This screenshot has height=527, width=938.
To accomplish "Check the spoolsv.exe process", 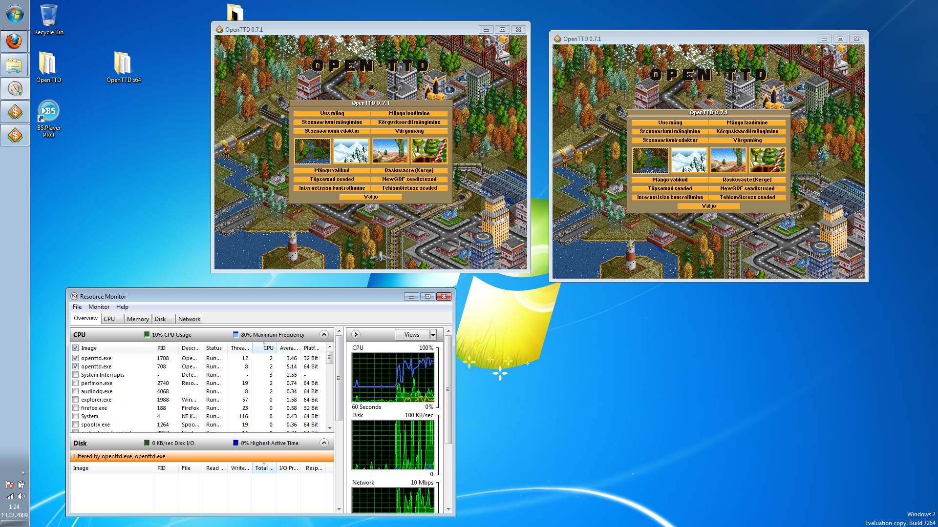I will click(76, 425).
